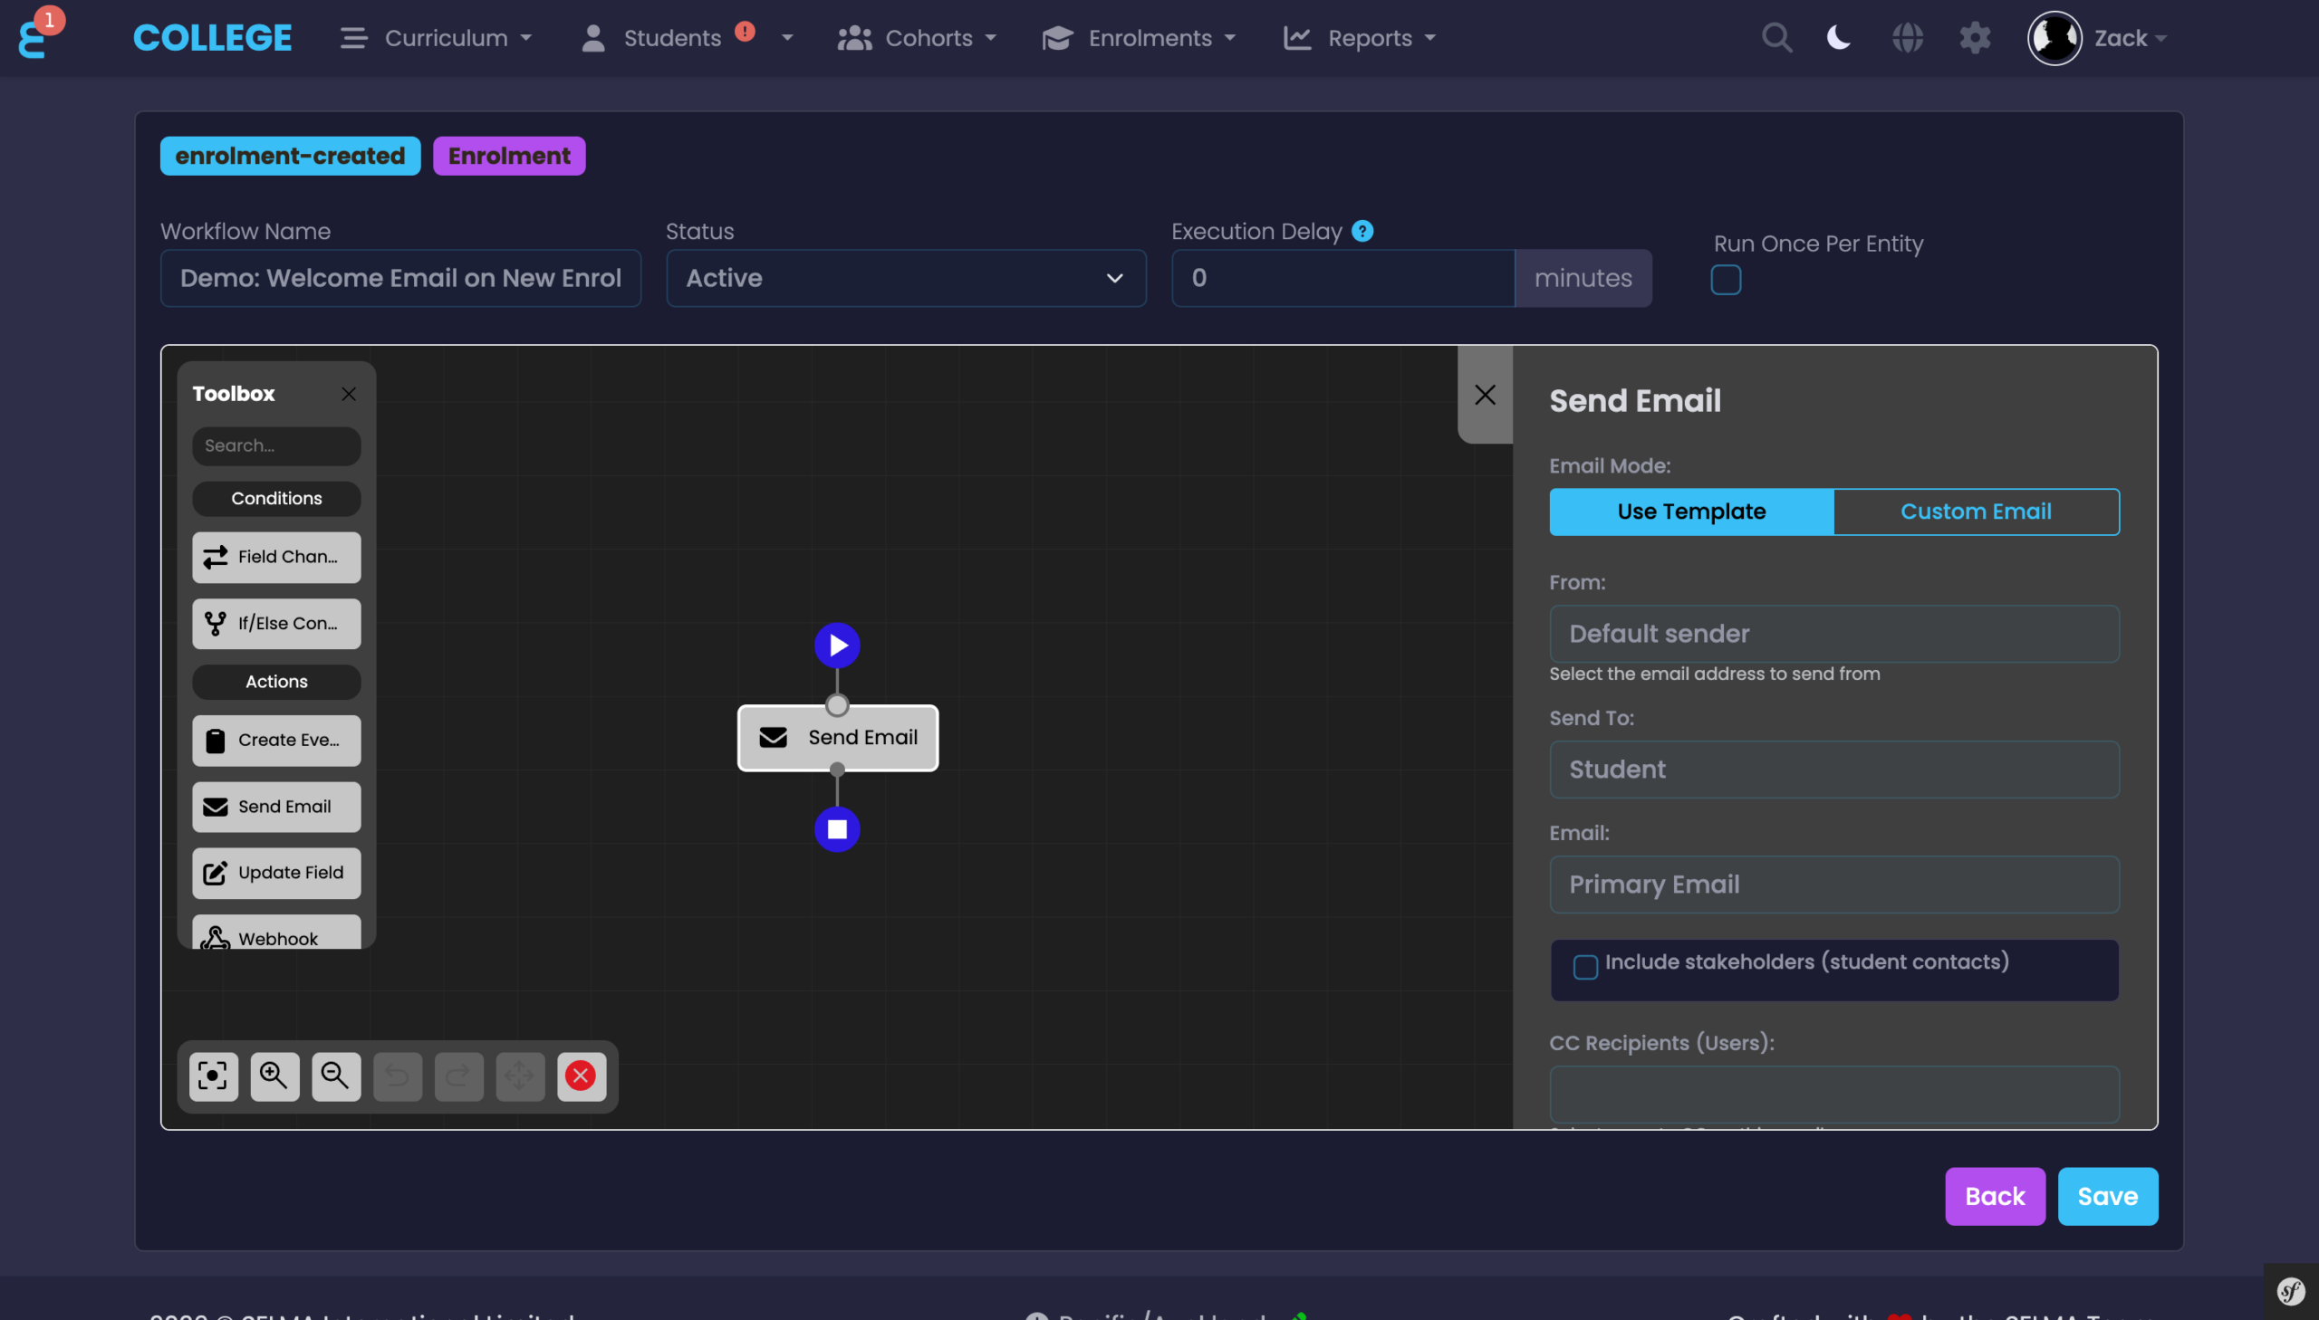Click the red delete icon in canvas toolbar
This screenshot has height=1320, width=2319.
click(581, 1076)
